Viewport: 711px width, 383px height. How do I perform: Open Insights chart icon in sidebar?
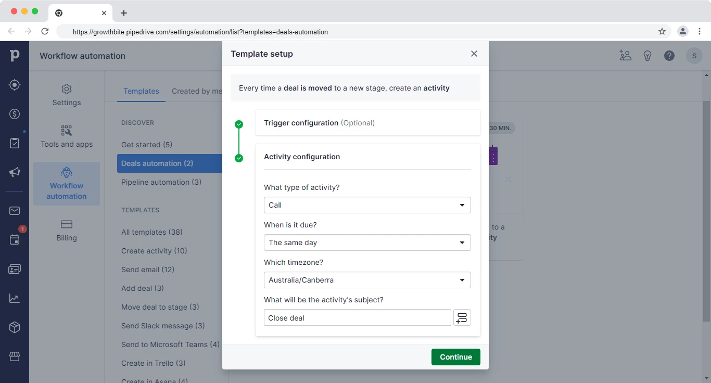click(x=15, y=298)
